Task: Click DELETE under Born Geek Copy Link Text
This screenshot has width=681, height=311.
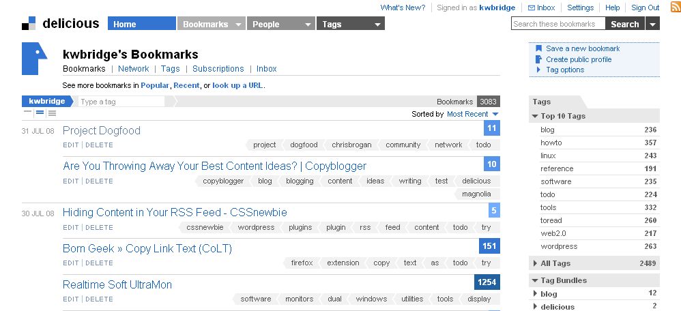Action: 99,263
